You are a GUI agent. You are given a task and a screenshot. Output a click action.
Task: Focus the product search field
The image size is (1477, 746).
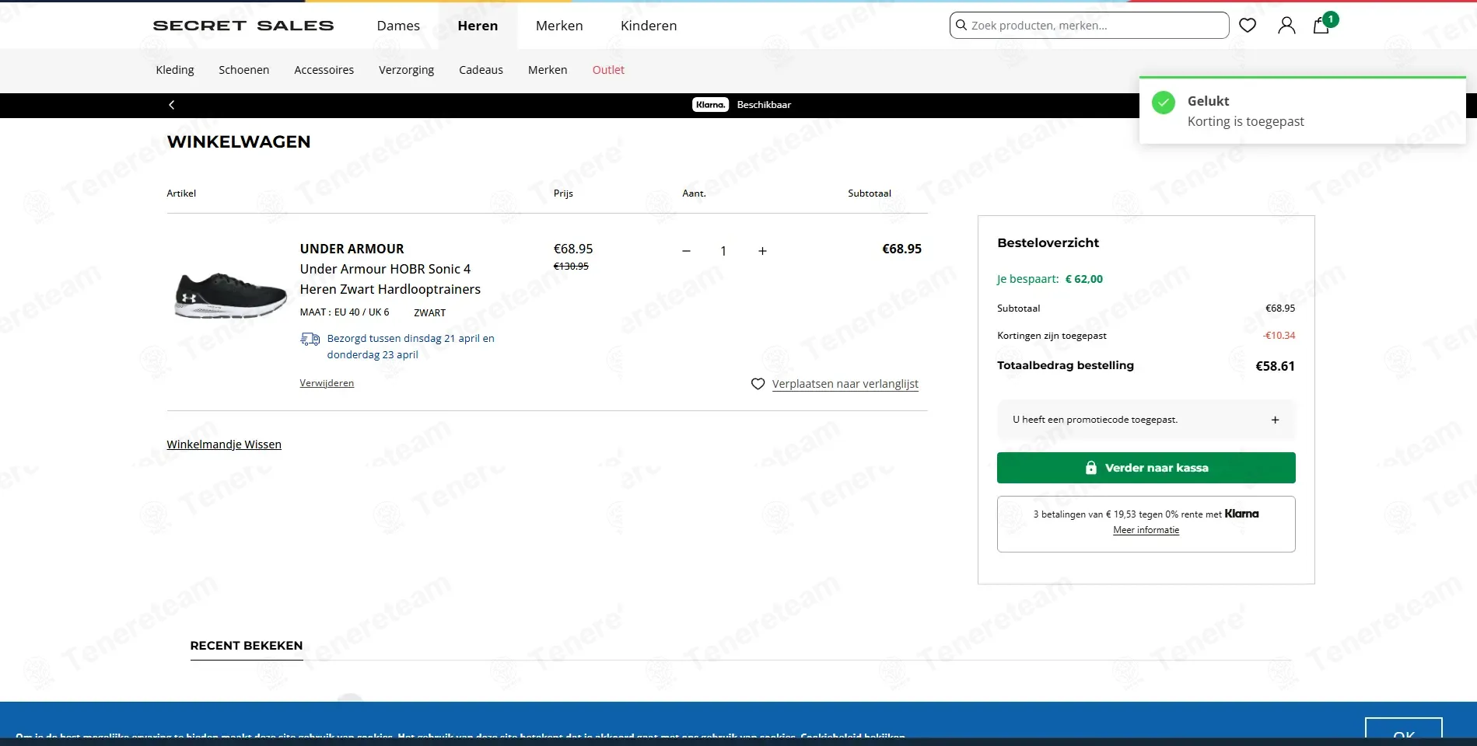click(1089, 26)
